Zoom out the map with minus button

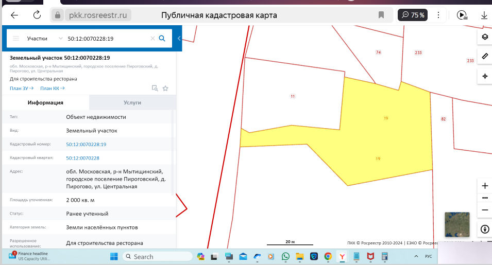click(x=484, y=210)
